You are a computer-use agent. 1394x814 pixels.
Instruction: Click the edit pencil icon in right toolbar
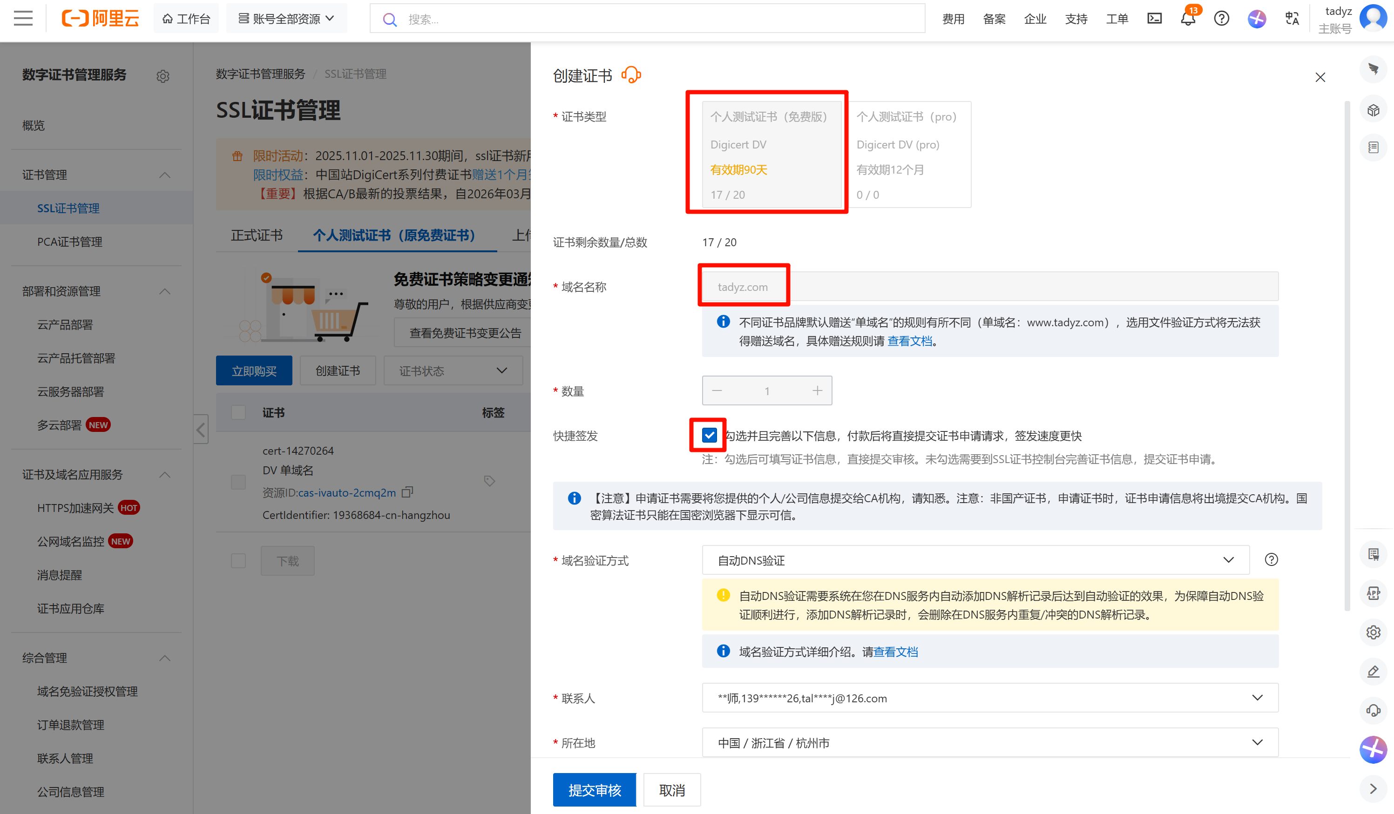click(x=1374, y=671)
